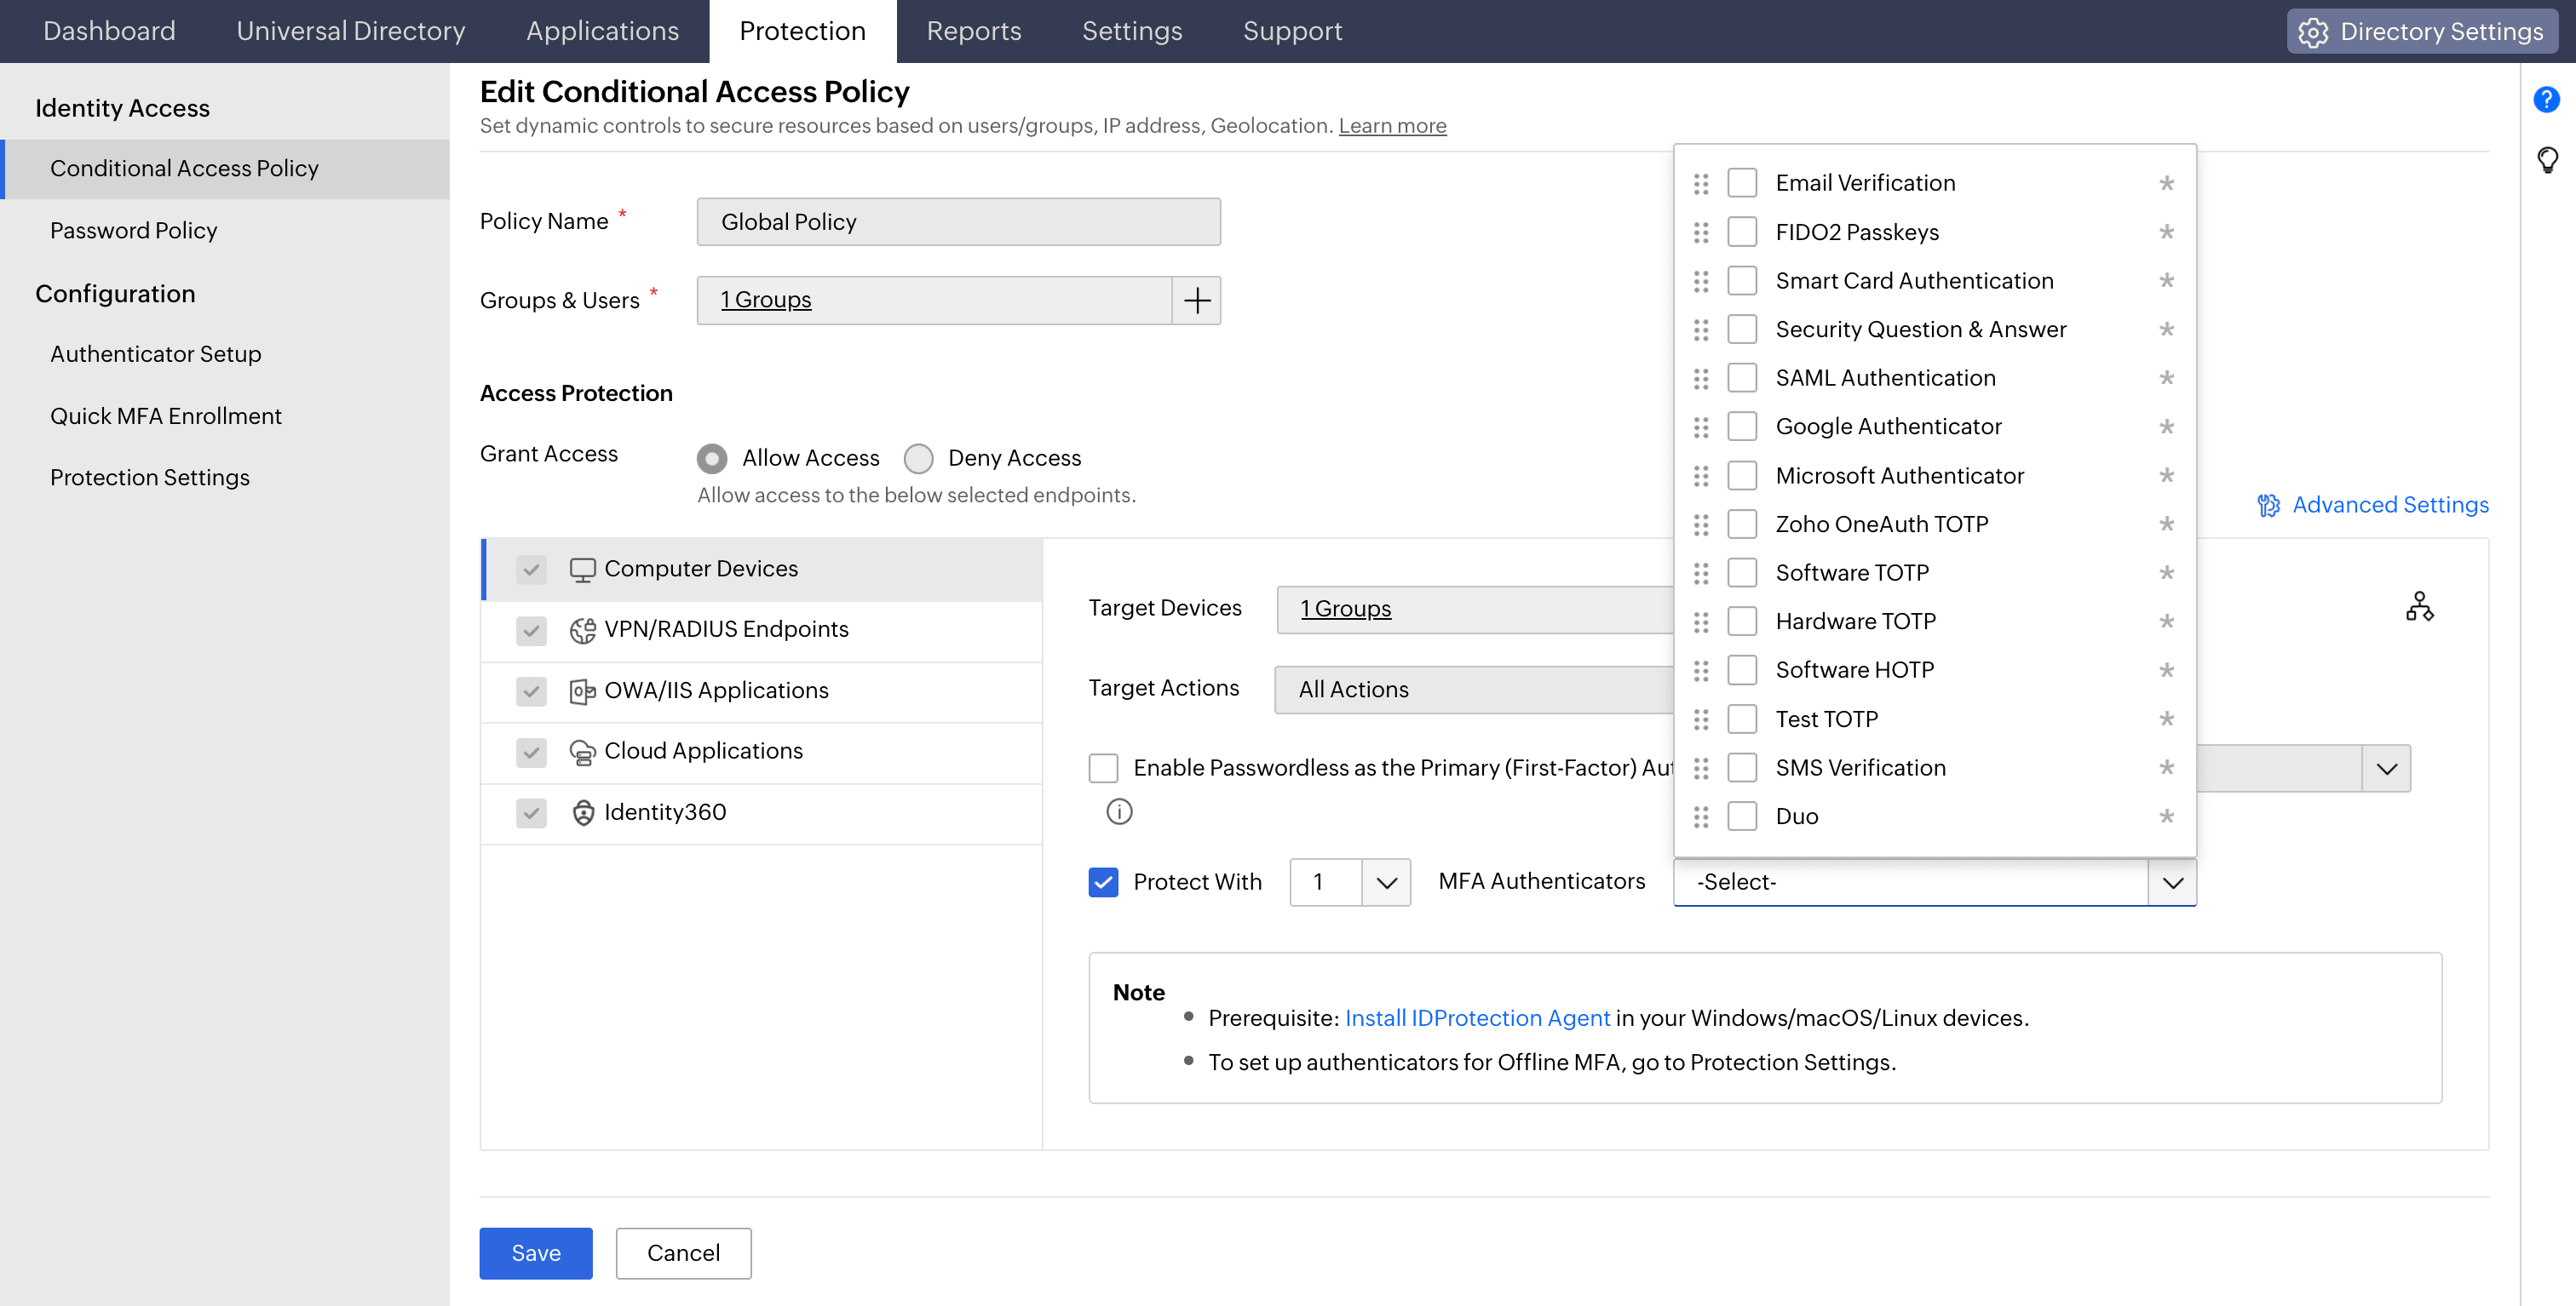
Task: Enable Passwordless as Primary authentication checkbox
Action: pyautogui.click(x=1103, y=769)
